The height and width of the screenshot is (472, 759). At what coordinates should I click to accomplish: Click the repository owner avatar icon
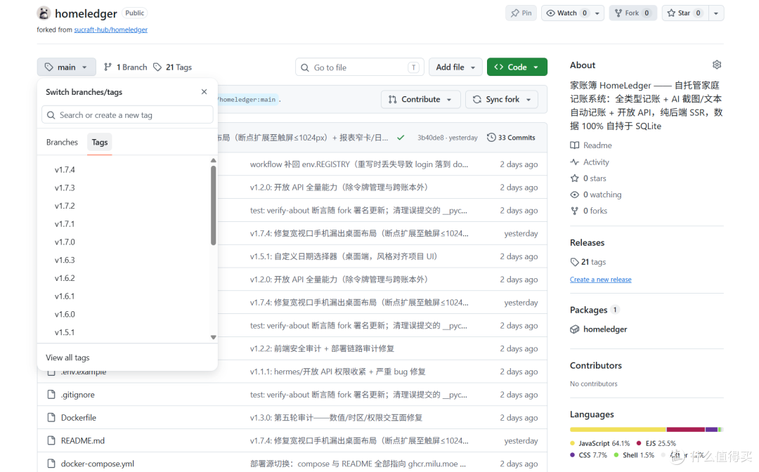pos(44,13)
